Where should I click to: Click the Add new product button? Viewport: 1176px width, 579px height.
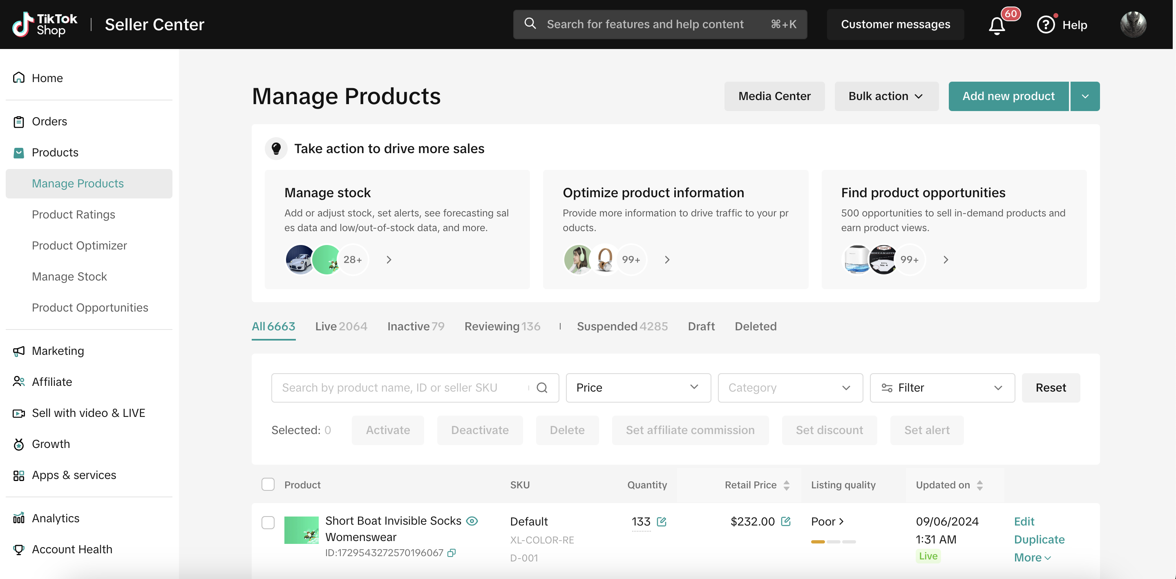pos(1008,96)
